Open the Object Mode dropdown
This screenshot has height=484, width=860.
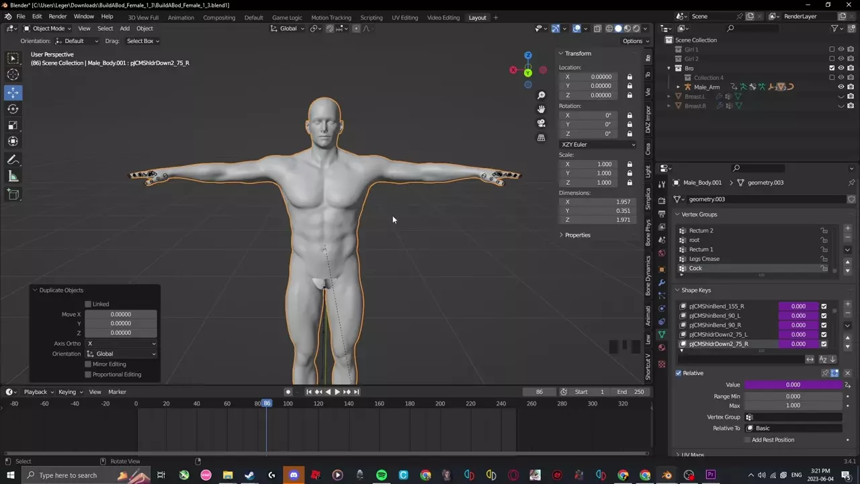pos(48,28)
